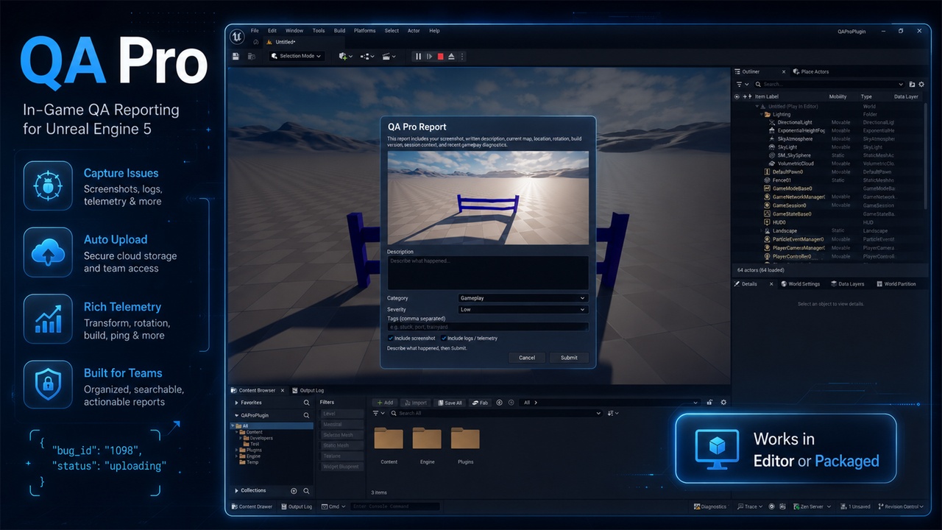Toggle Include logs / telemetry checkbox
Viewport: 942px width, 530px height.
tap(444, 339)
